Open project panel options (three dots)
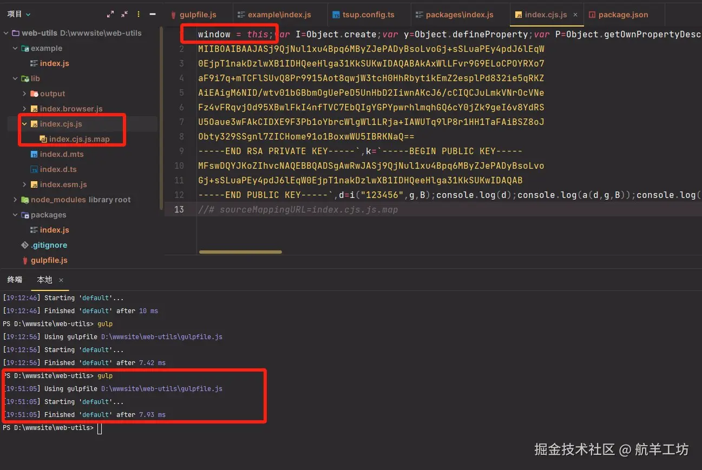Image resolution: width=702 pixels, height=470 pixels. [x=139, y=14]
